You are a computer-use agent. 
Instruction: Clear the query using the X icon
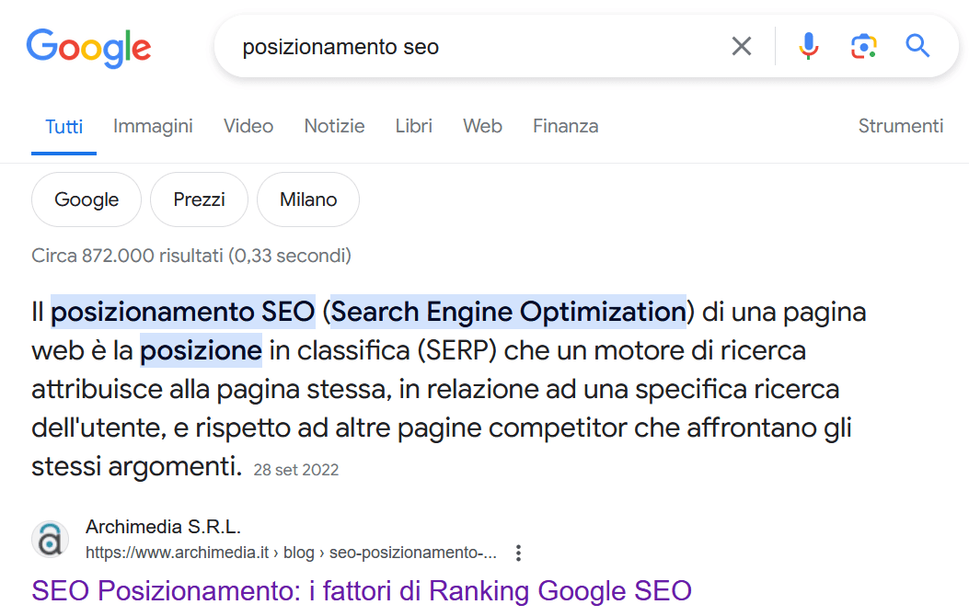tap(742, 46)
